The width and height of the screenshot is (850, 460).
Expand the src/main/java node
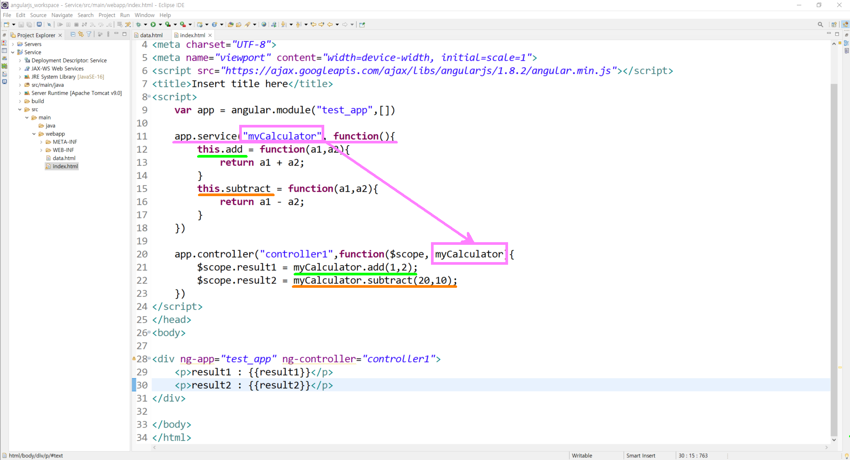(x=20, y=85)
